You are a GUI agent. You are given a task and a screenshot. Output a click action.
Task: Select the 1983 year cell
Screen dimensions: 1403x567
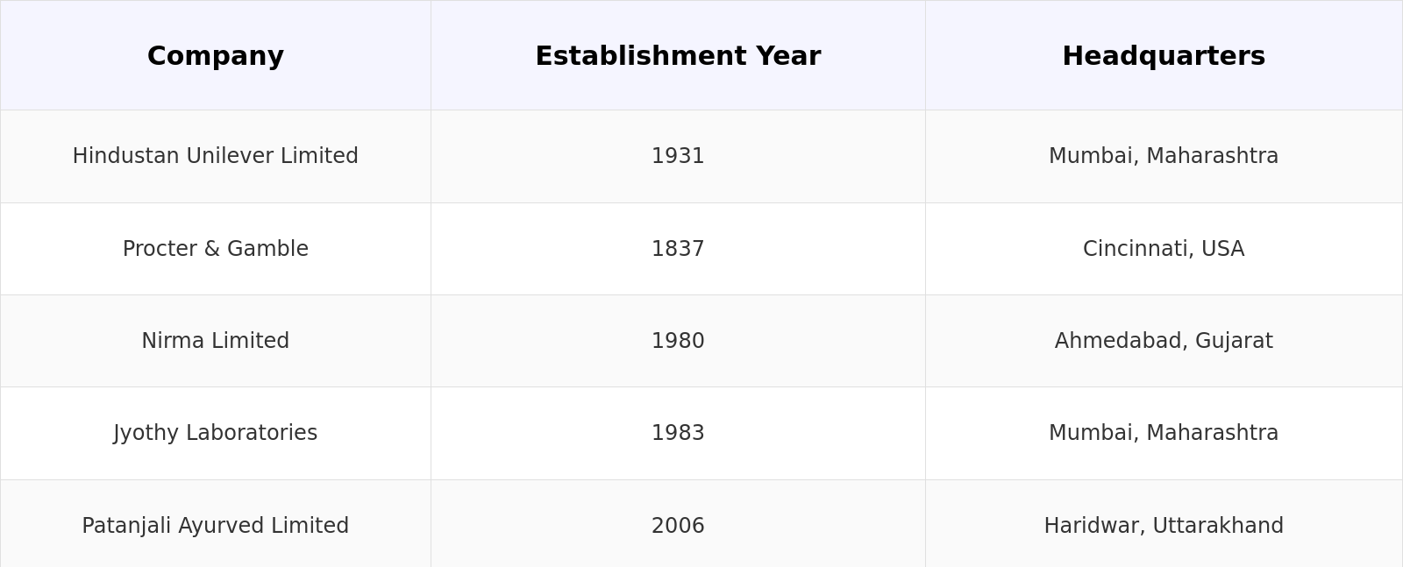click(678, 433)
